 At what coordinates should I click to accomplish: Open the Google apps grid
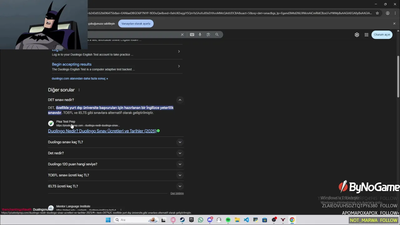click(366, 35)
